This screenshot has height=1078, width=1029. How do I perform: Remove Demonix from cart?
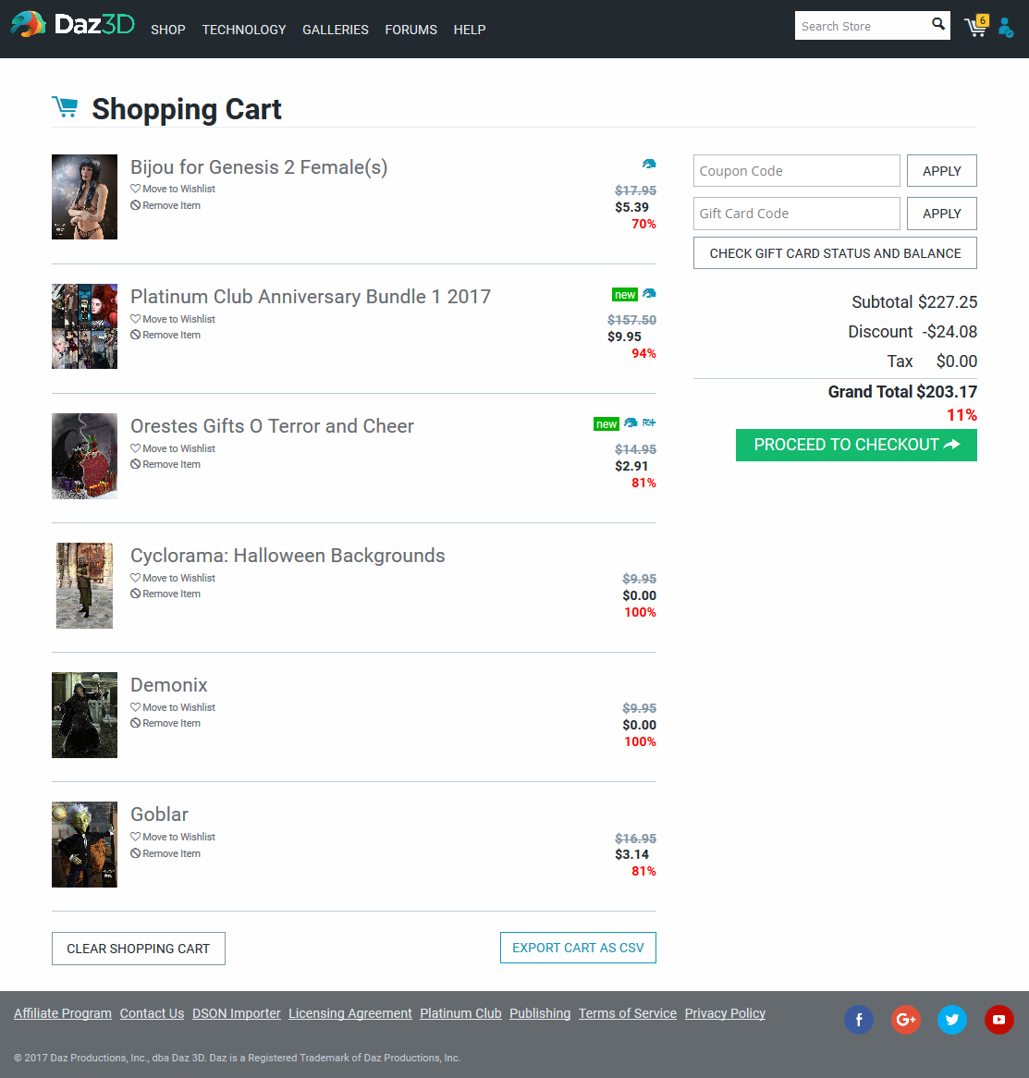165,723
